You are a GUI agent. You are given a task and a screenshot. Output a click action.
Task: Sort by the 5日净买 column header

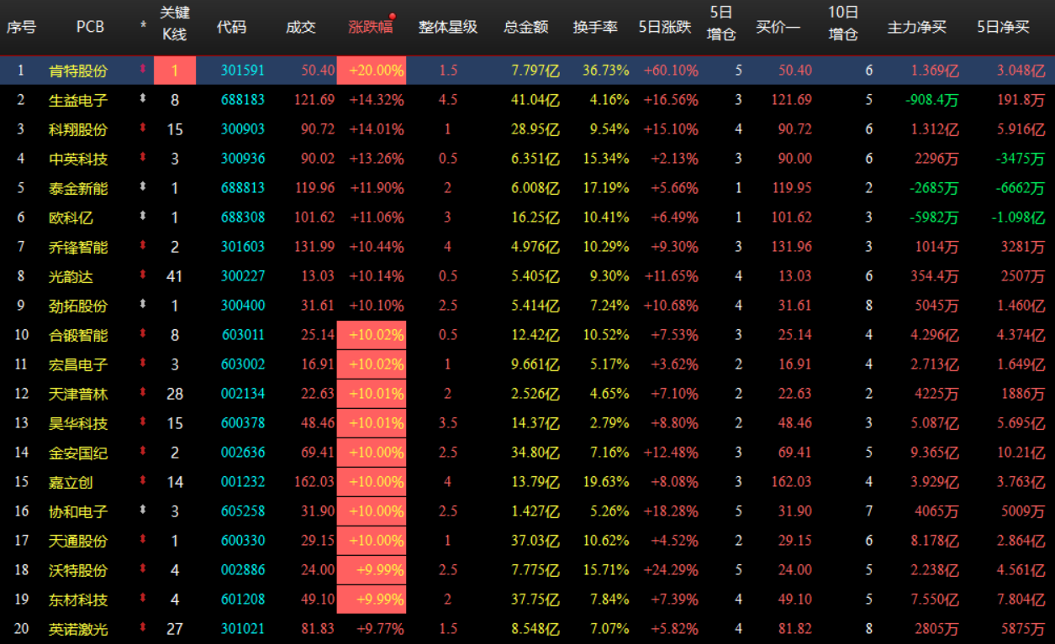coord(1003,27)
